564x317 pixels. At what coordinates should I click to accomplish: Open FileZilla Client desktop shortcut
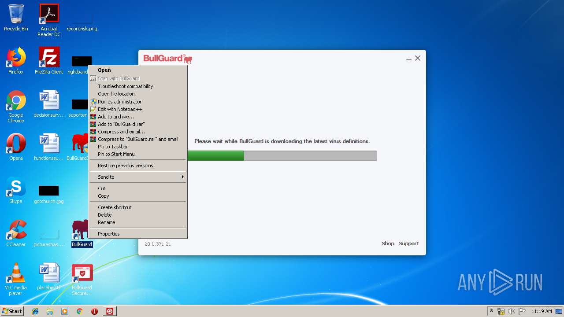tap(49, 61)
